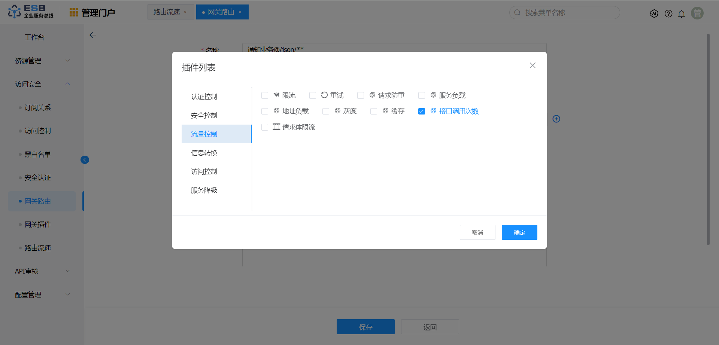Image resolution: width=719 pixels, height=345 pixels.
Task: Focus the 搜索菜单名称 search field
Action: [x=565, y=13]
